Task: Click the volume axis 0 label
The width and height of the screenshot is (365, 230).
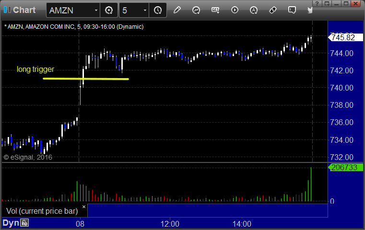Action: click(x=332, y=201)
